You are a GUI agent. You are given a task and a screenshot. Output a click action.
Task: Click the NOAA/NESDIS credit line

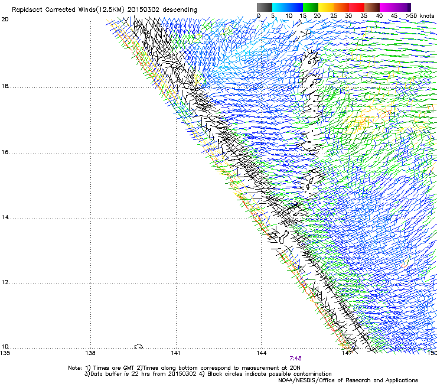[348, 380]
